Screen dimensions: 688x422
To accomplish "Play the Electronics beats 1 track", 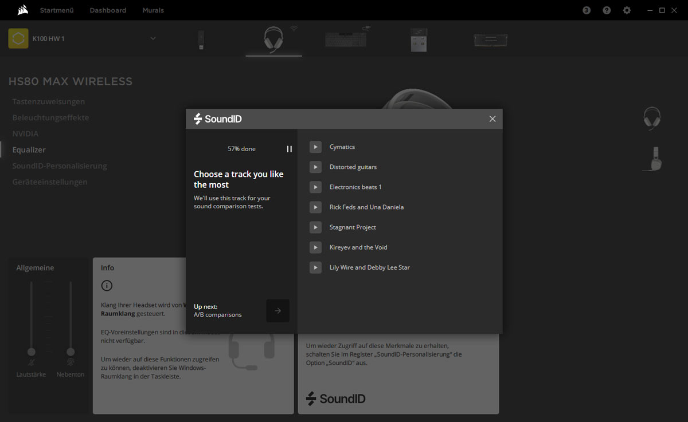I will tap(315, 187).
